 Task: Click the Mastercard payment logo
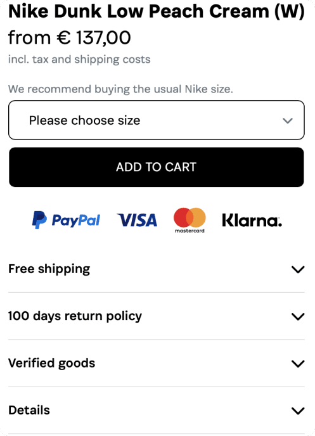tap(190, 221)
